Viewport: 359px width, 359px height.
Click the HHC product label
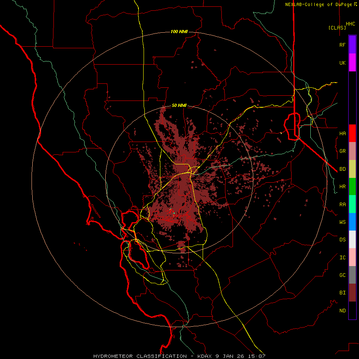click(351, 24)
